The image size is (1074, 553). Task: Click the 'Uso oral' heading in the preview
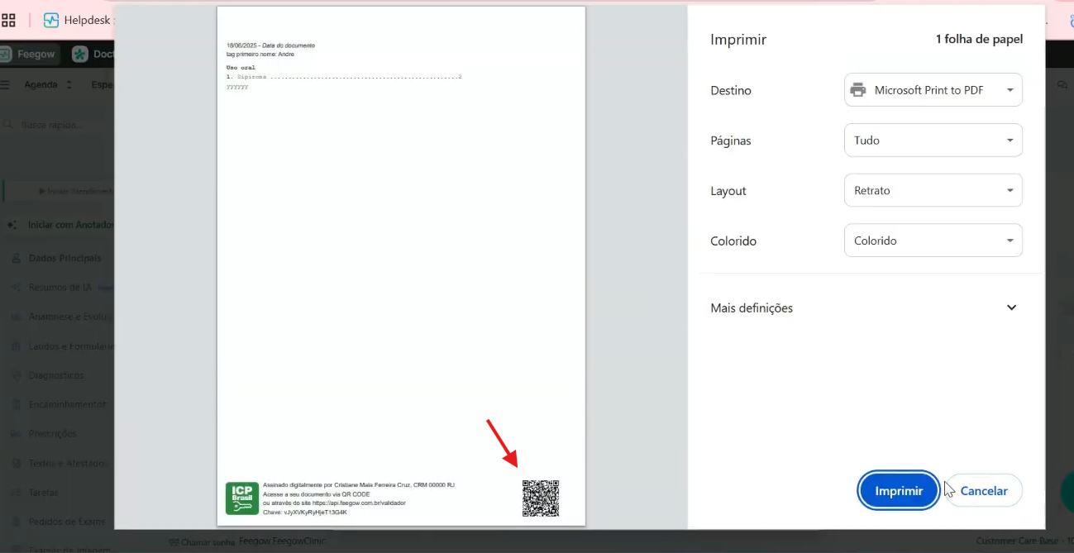(241, 67)
